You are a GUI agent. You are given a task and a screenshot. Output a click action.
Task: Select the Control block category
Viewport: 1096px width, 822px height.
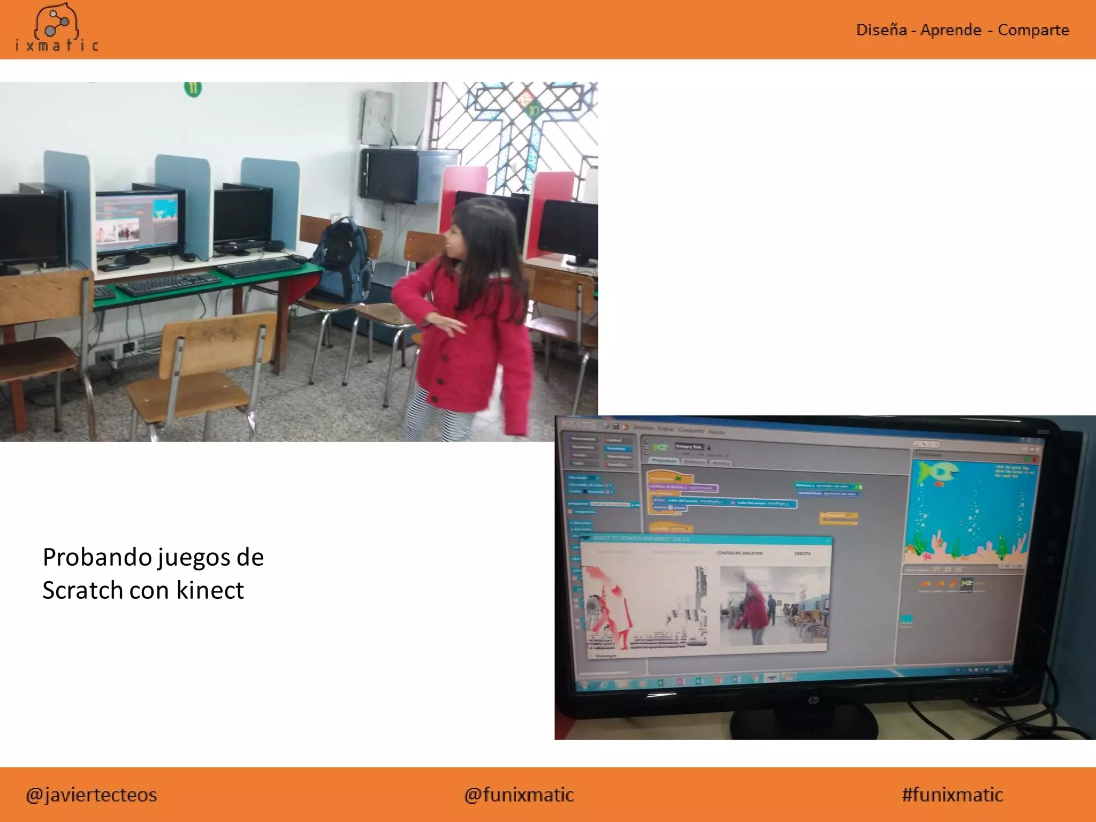tap(618, 440)
